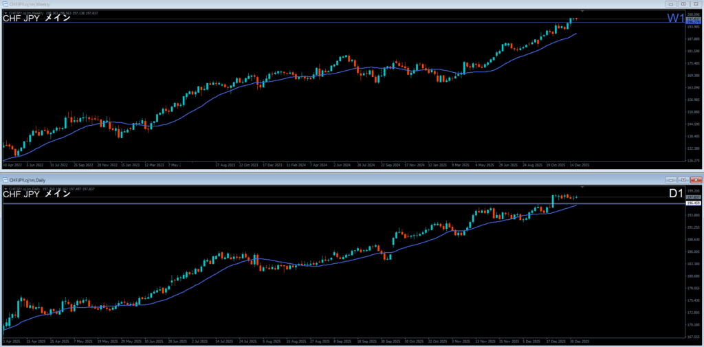Click the CHF JPY メイン label on Daily chart
Screen dimensions: 704x347
[x=37, y=194]
